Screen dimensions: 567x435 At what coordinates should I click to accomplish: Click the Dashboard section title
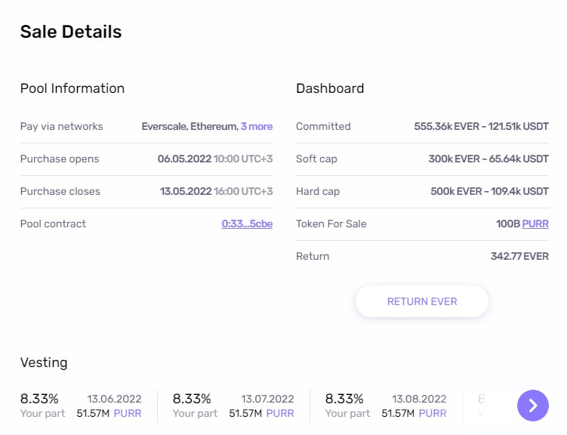(x=330, y=88)
